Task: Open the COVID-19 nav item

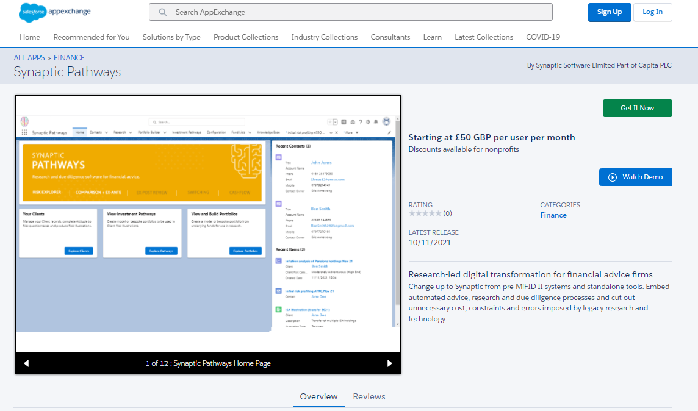Action: [543, 37]
